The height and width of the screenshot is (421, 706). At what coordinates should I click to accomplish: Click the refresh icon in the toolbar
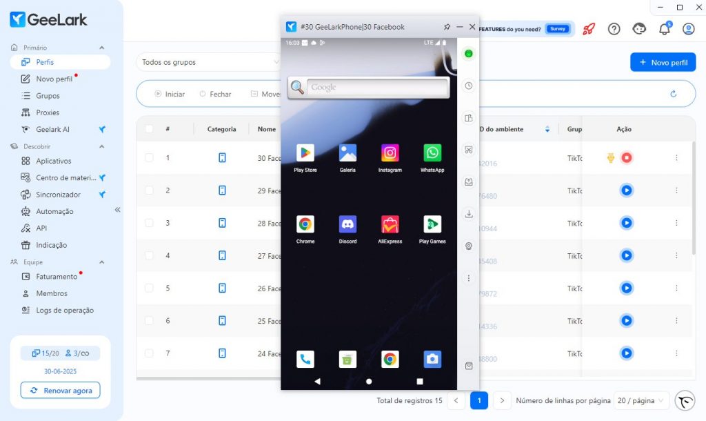[x=674, y=94]
